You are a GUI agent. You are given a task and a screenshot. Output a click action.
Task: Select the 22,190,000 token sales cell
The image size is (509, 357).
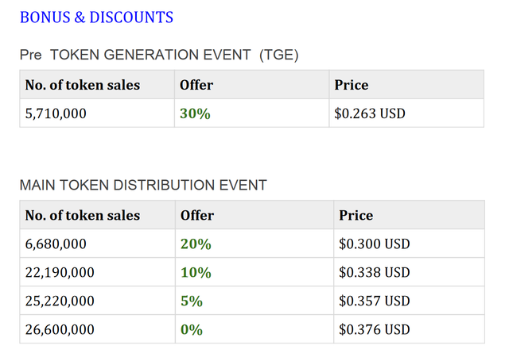(60, 272)
